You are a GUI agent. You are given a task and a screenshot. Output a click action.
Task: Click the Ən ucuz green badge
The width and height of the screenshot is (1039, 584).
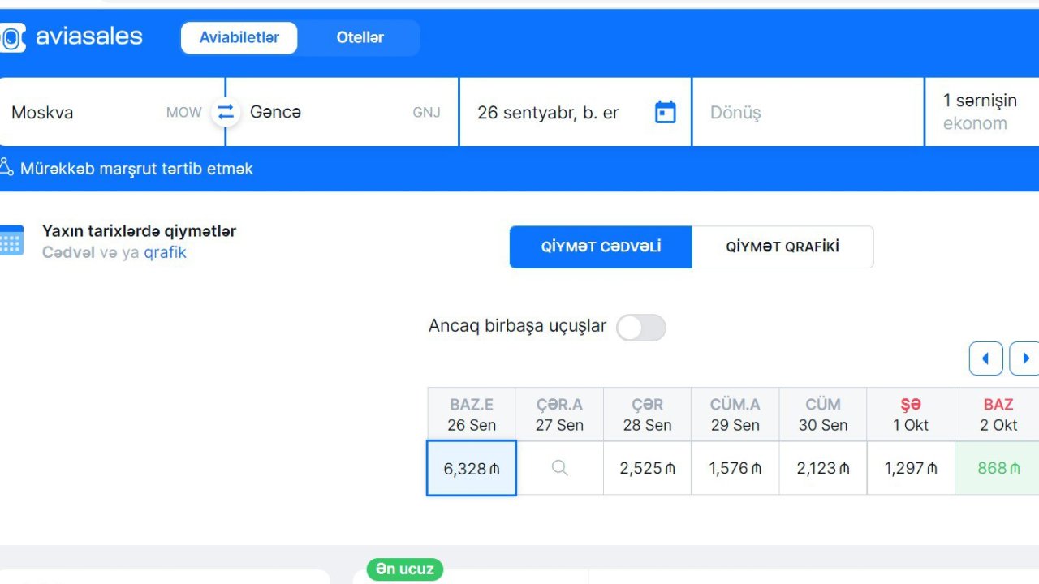(x=405, y=569)
